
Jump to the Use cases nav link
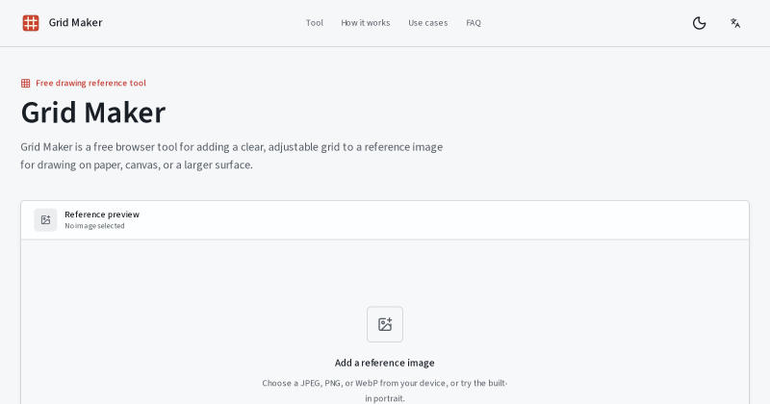[x=427, y=23]
